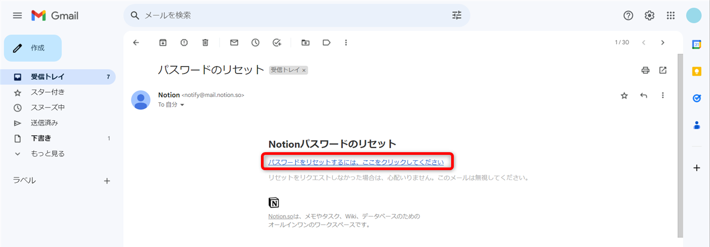
Task: Archive this email using the archive icon
Action: pyautogui.click(x=163, y=43)
